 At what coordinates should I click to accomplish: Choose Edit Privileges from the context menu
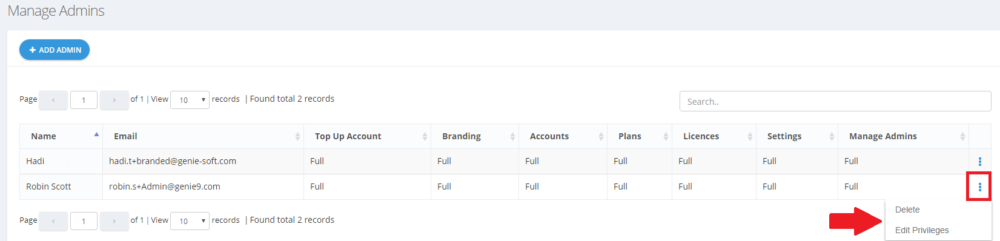tap(922, 230)
